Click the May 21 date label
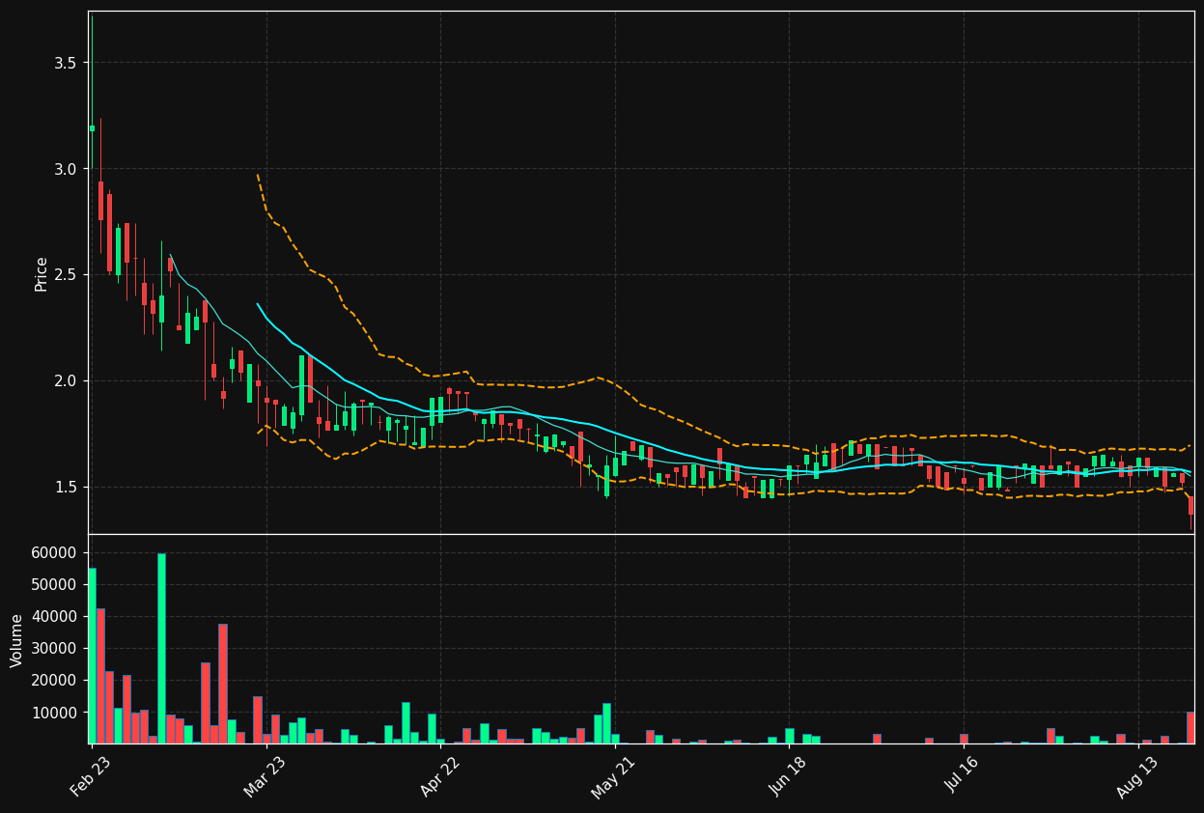1204x813 pixels. click(614, 777)
